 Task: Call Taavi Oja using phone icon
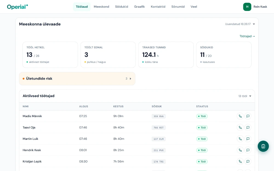click(x=240, y=127)
